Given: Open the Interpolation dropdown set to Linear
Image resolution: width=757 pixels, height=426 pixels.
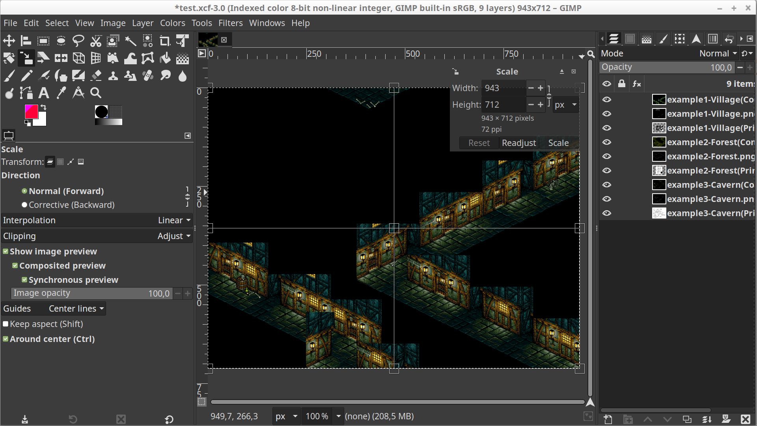Looking at the screenshot, I should (x=173, y=220).
